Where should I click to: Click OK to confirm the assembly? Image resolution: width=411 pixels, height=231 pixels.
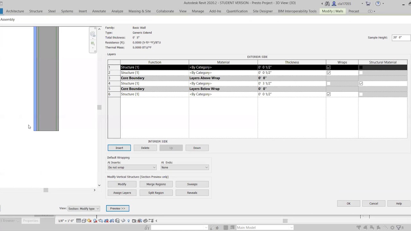click(x=348, y=203)
